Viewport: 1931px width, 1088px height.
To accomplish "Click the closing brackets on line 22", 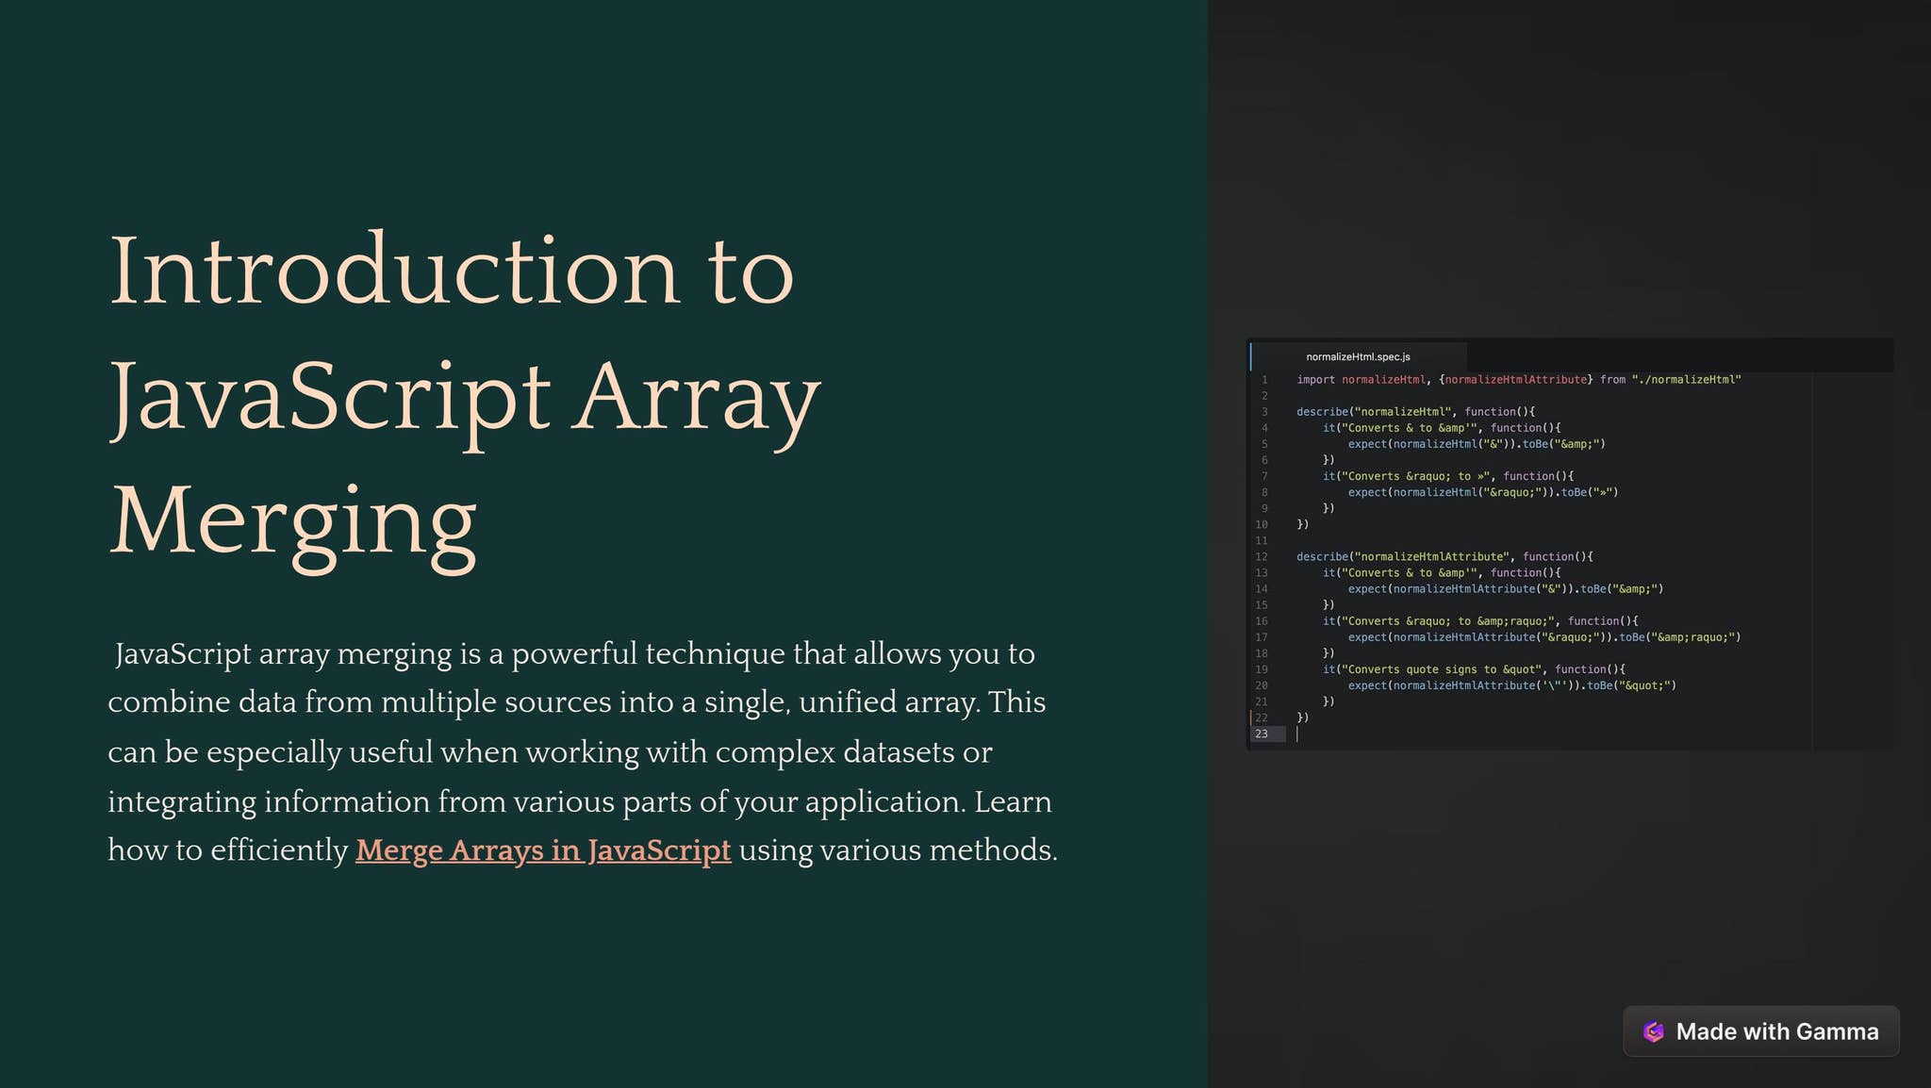I will [x=1302, y=717].
